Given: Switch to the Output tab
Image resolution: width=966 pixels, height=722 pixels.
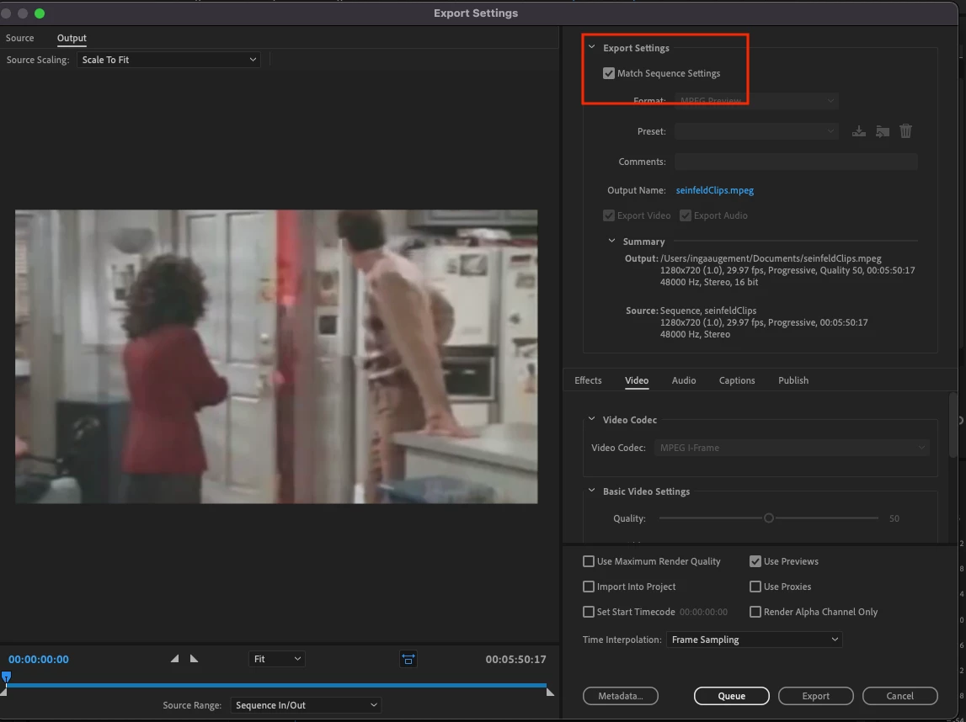Looking at the screenshot, I should coord(72,38).
